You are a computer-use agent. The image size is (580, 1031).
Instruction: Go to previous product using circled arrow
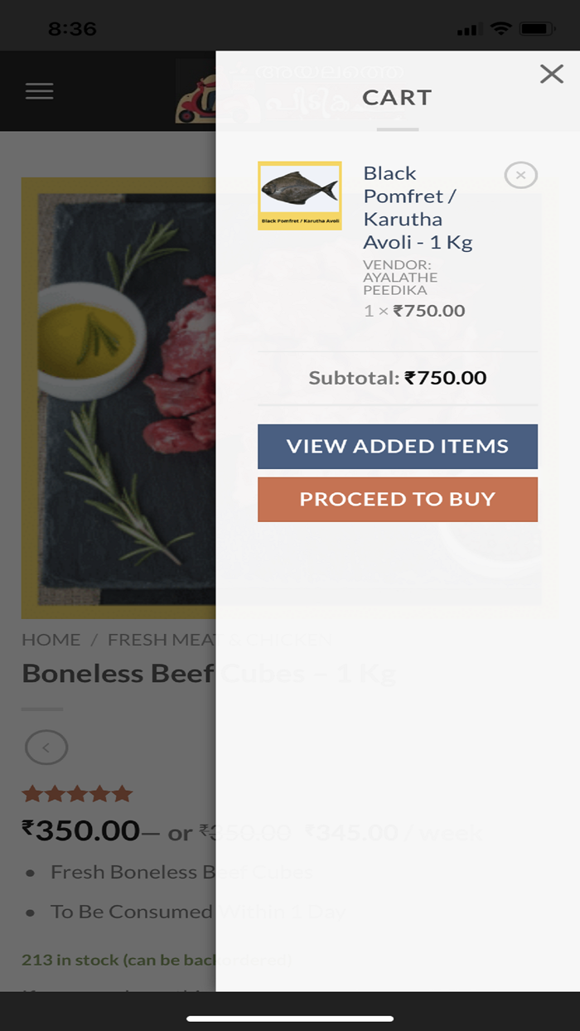(x=46, y=748)
